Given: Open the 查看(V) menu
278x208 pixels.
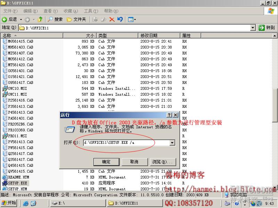Looking at the screenshot, I should click(51, 11).
